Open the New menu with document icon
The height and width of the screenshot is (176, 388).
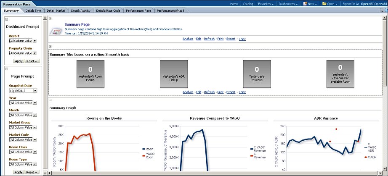(311, 3)
